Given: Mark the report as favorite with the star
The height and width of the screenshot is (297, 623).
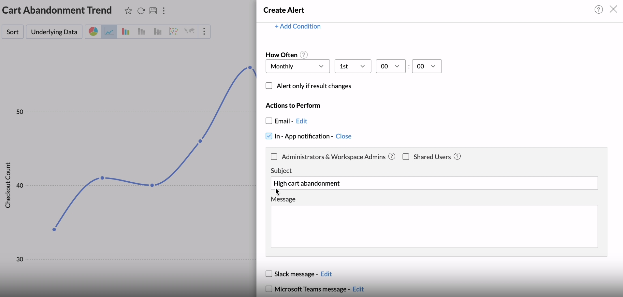Looking at the screenshot, I should (128, 10).
